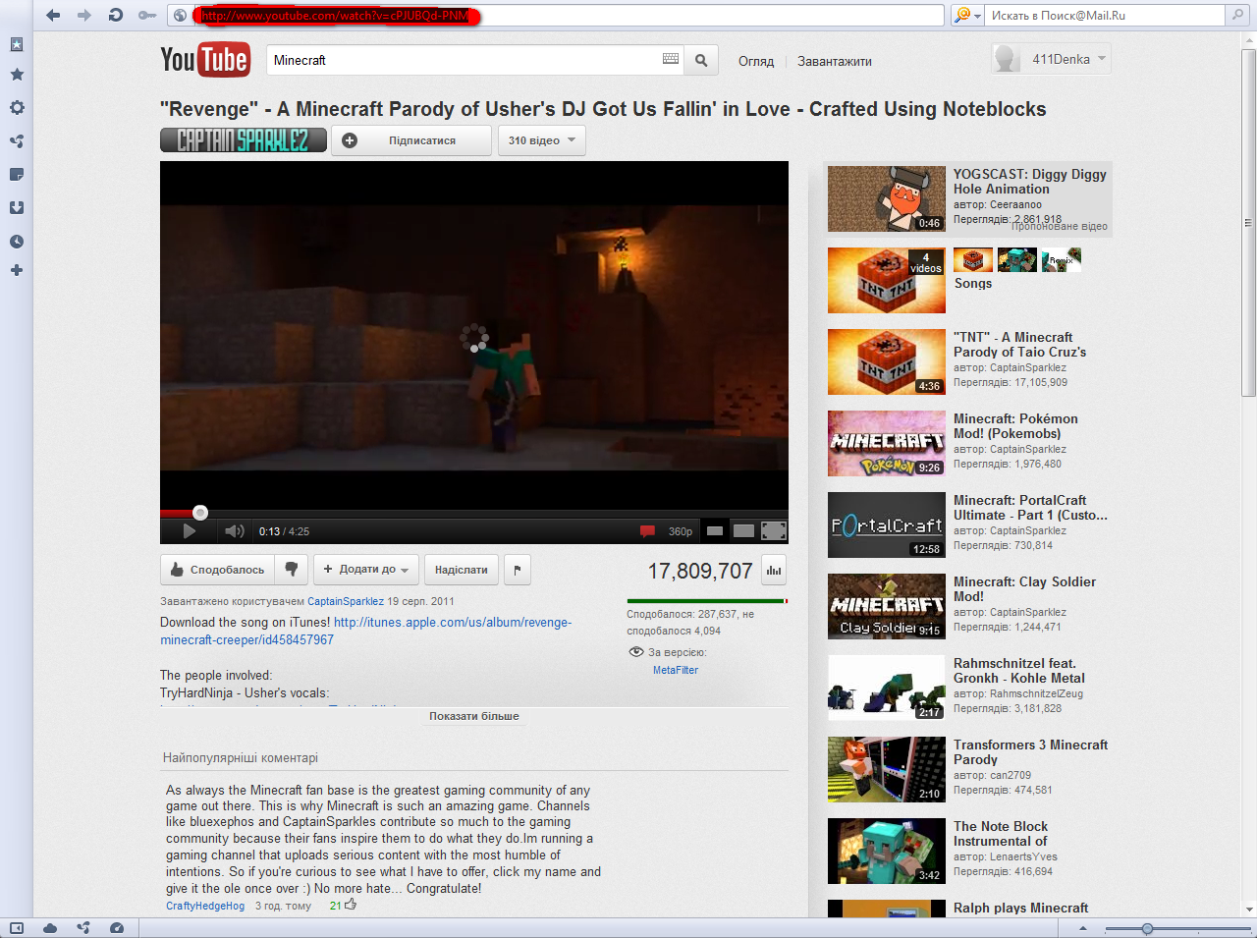The height and width of the screenshot is (938, 1257).
Task: Go forward with the browser forward arrow
Action: click(x=84, y=15)
